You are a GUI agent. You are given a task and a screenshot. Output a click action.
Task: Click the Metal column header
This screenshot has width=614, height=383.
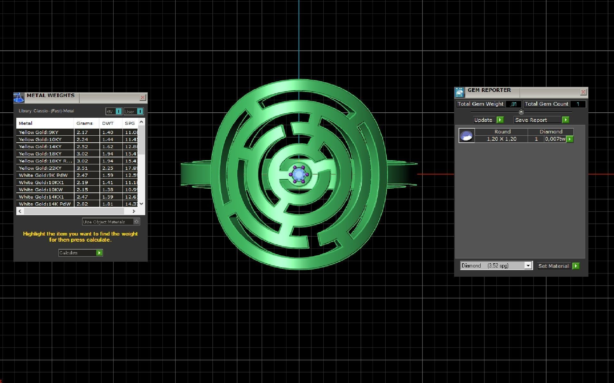[45, 123]
